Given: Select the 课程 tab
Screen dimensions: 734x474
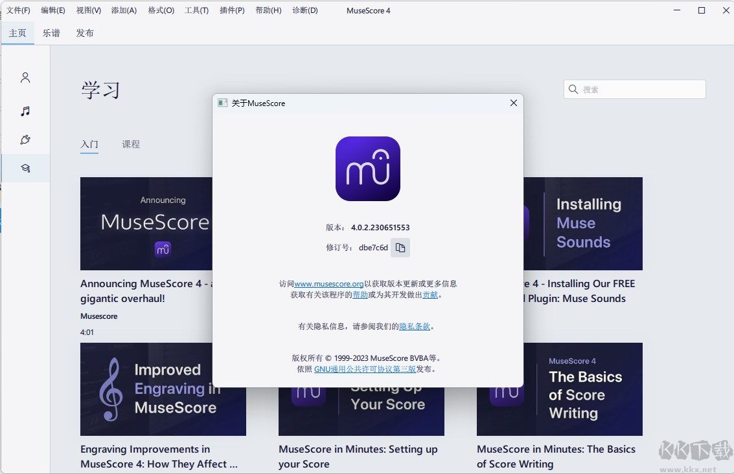Looking at the screenshot, I should pyautogui.click(x=131, y=144).
